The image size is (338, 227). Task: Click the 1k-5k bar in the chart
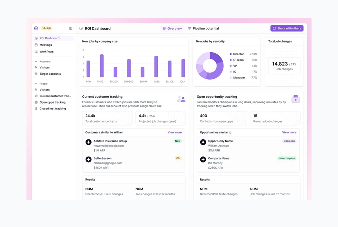[156, 67]
